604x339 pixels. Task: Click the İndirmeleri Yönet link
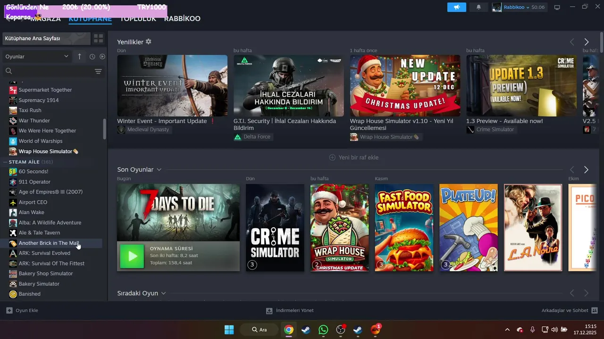coord(295,310)
